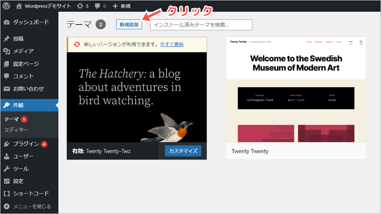This screenshot has width=381, height=214.
Task: Click the Settings icon in sidebar
Action: click(x=7, y=181)
